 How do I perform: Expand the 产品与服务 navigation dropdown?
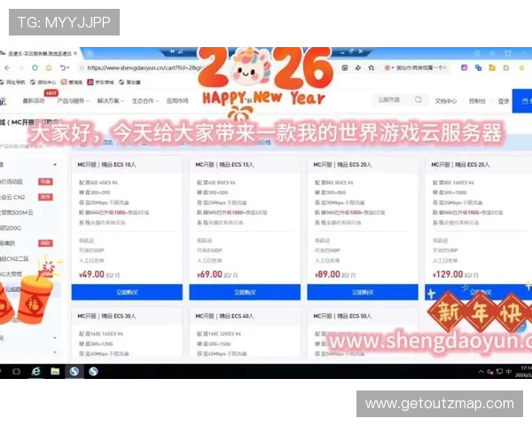(74, 101)
